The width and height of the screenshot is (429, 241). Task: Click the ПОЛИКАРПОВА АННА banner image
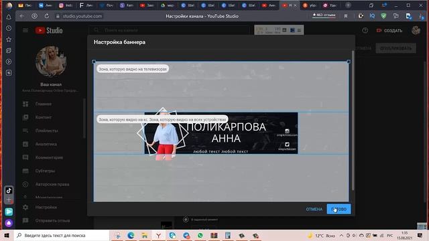pos(221,133)
